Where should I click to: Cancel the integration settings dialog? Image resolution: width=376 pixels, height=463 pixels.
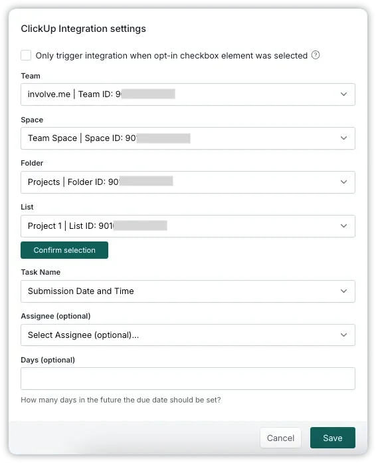tap(280, 438)
